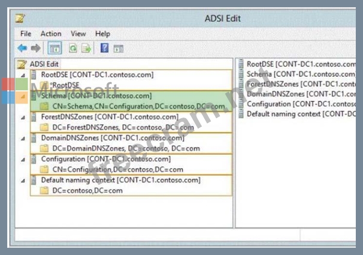Collapse the RootDSE tree node
The width and height of the screenshot is (363, 255).
[x=23, y=76]
